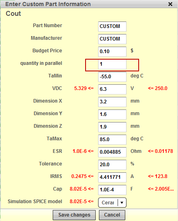Screen dimensions: 178x221
Task: Edit the IRMS current field
Action: [112, 177]
